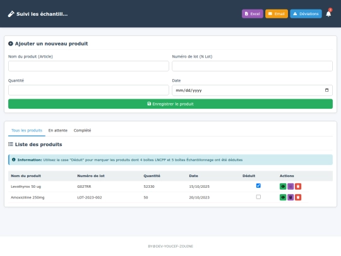The width and height of the screenshot is (341, 256).
Task: Click the quantity value 50 for Amoxicilline
Action: click(146, 197)
